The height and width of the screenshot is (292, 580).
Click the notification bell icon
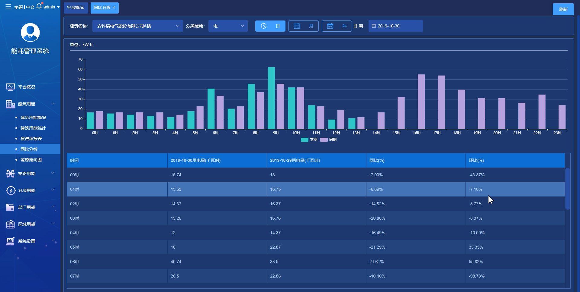39,6
